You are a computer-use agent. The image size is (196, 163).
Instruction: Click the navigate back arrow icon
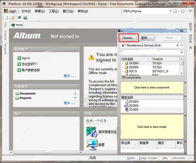(x=175, y=11)
